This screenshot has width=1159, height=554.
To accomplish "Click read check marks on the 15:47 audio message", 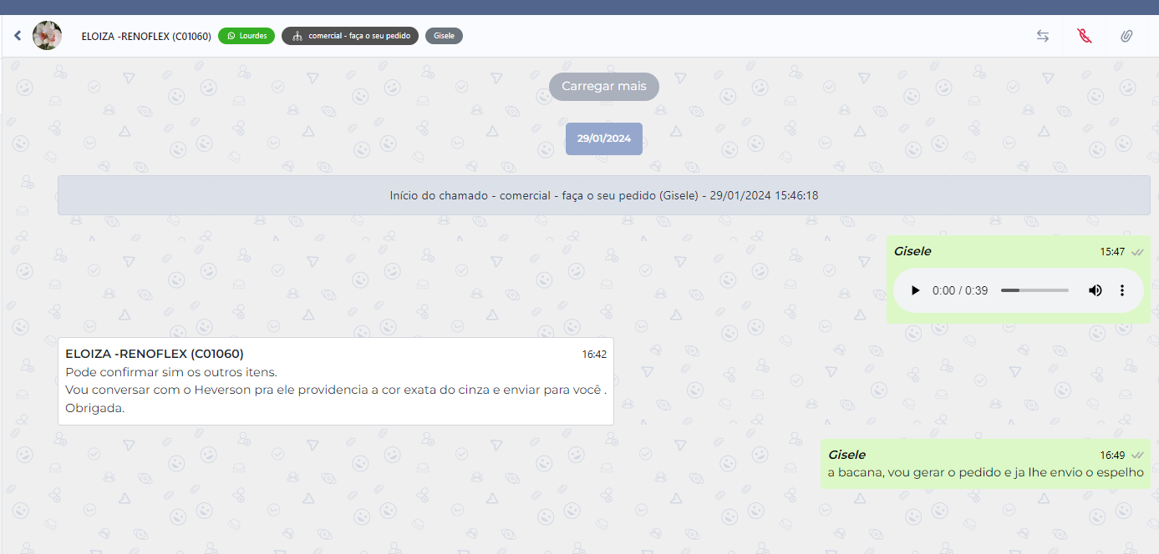I will (1137, 252).
